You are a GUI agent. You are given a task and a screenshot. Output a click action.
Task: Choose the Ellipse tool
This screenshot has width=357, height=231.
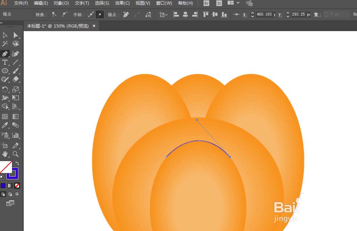[5, 71]
